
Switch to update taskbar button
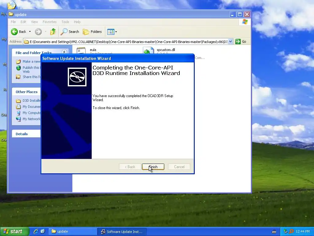[x=73, y=232]
